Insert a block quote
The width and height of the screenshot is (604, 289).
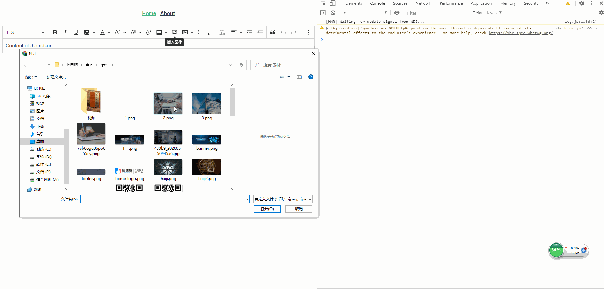point(273,32)
